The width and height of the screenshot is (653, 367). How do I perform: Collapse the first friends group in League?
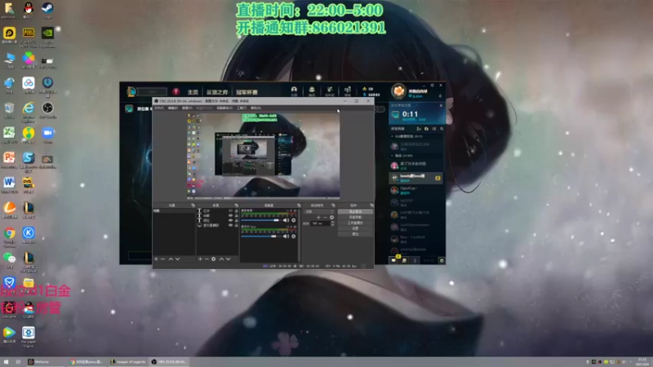392,136
